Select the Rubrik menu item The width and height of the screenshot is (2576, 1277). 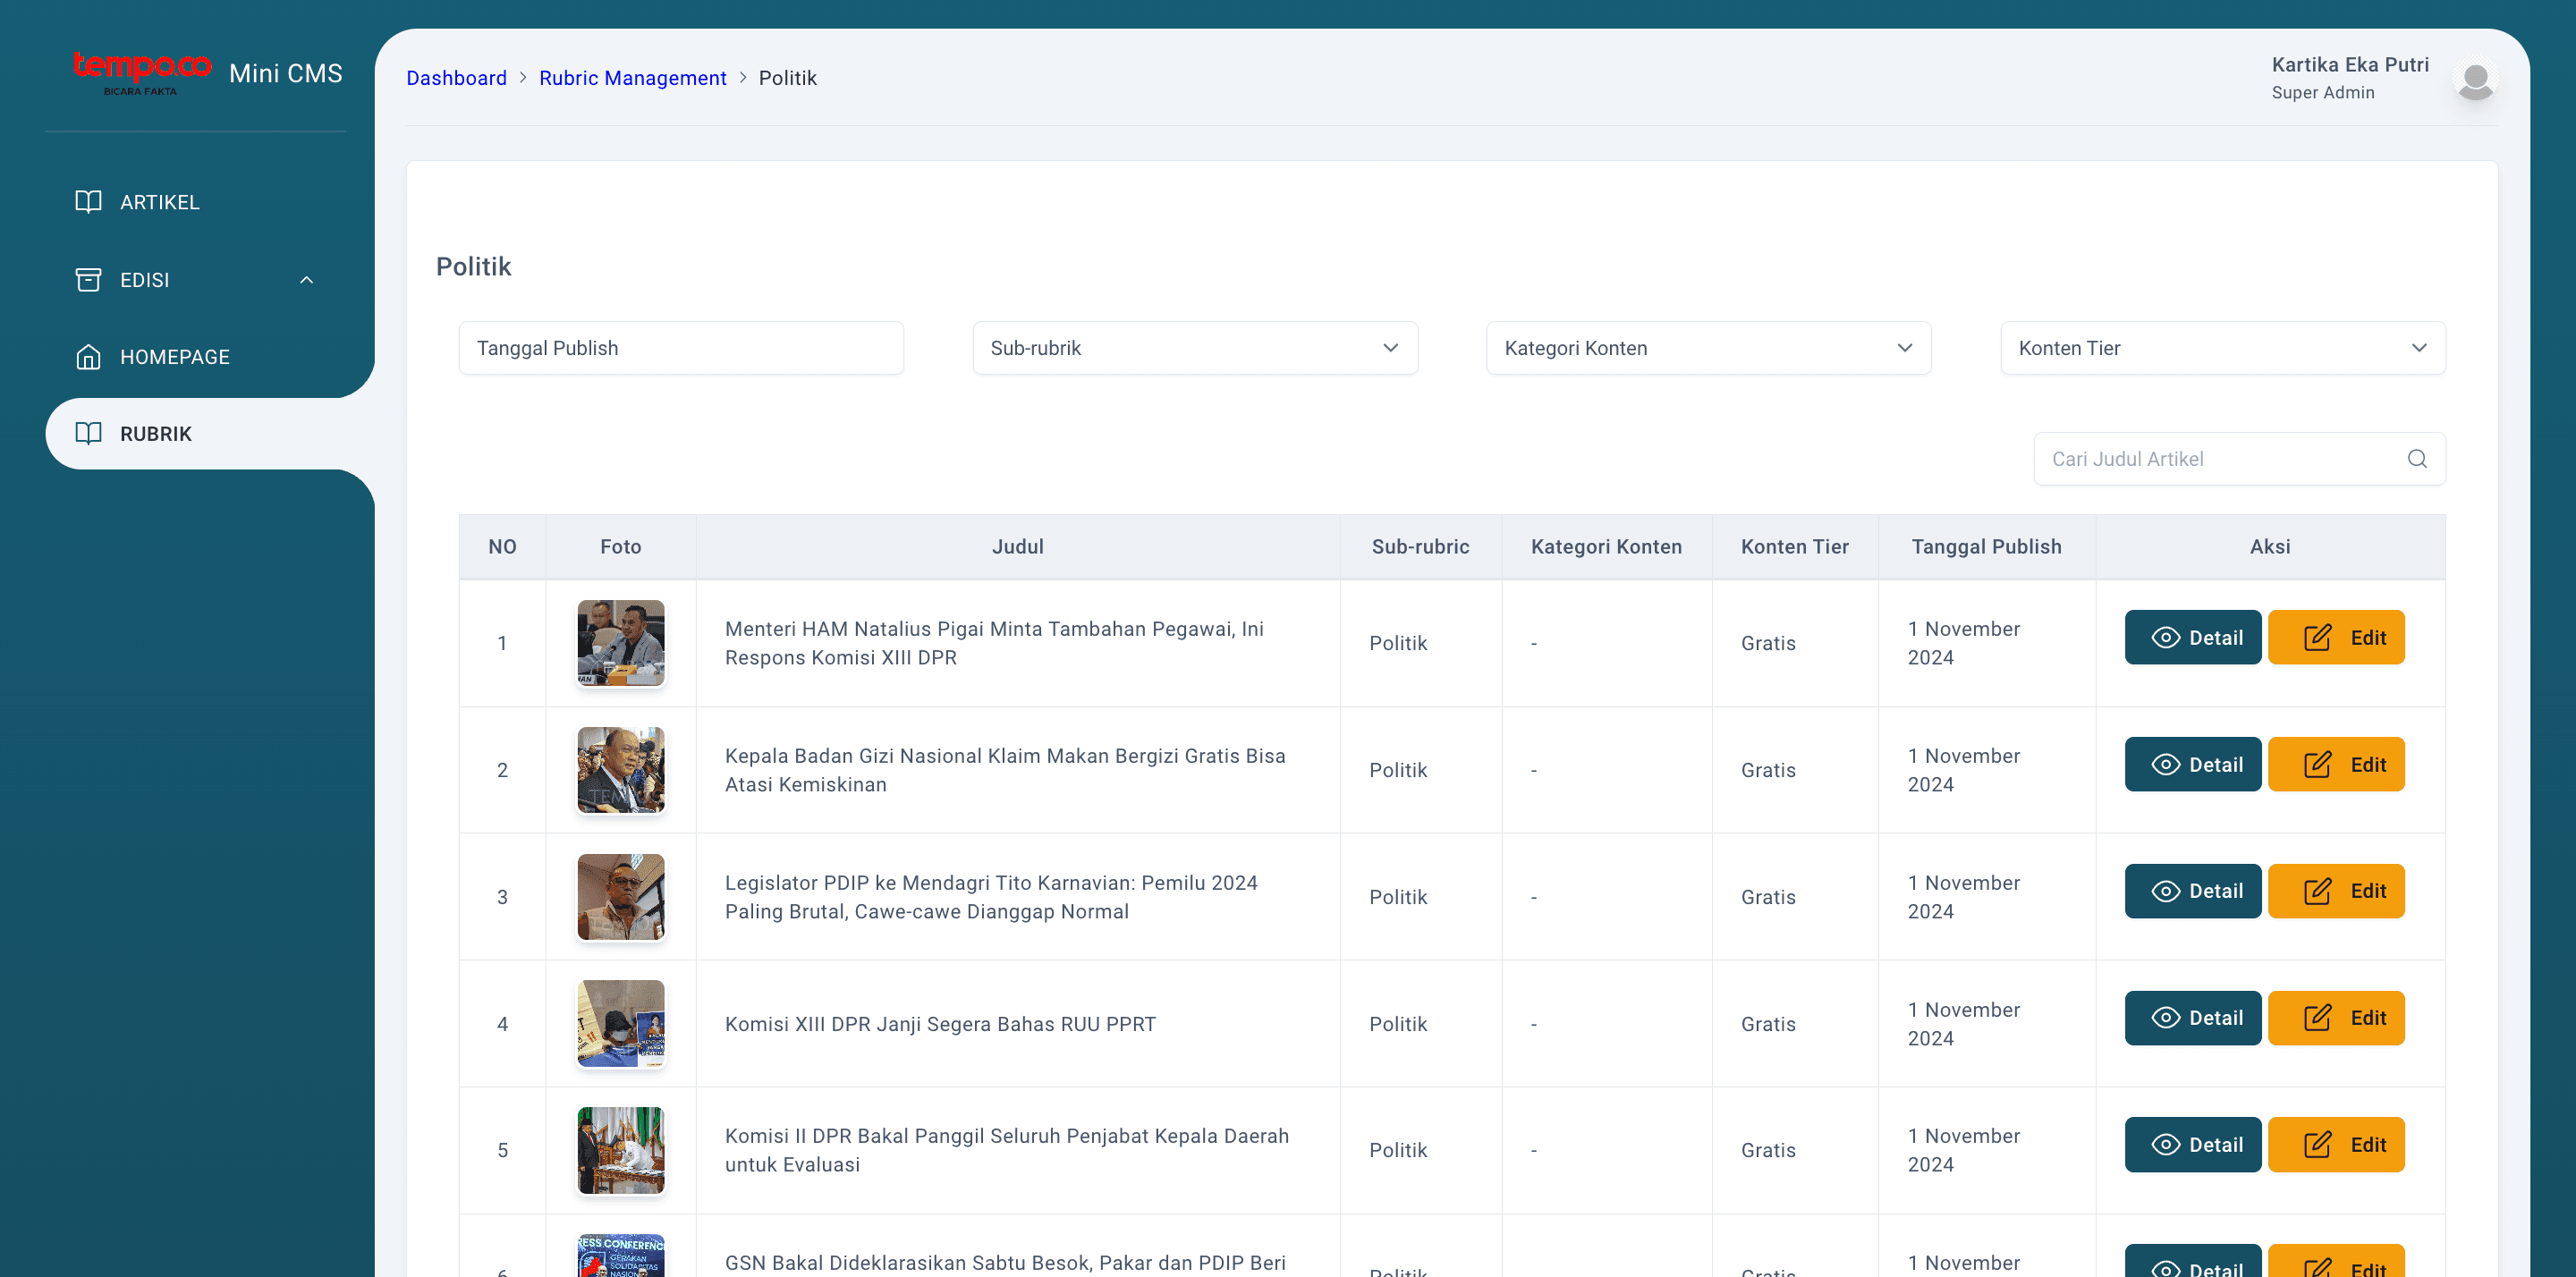[x=210, y=434]
